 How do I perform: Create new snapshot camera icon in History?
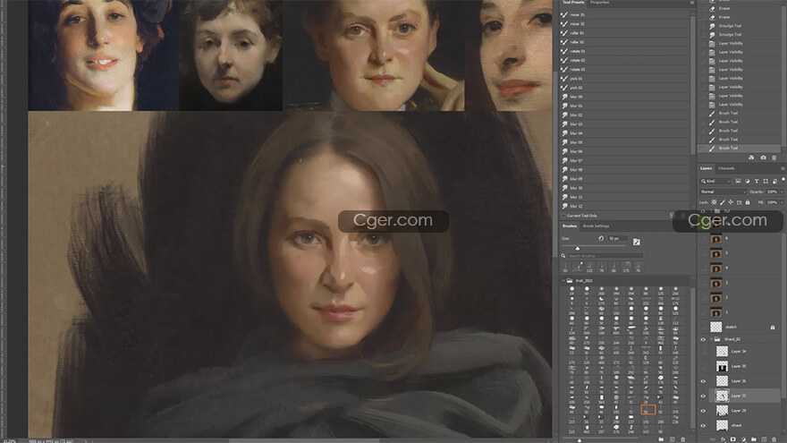tap(764, 158)
